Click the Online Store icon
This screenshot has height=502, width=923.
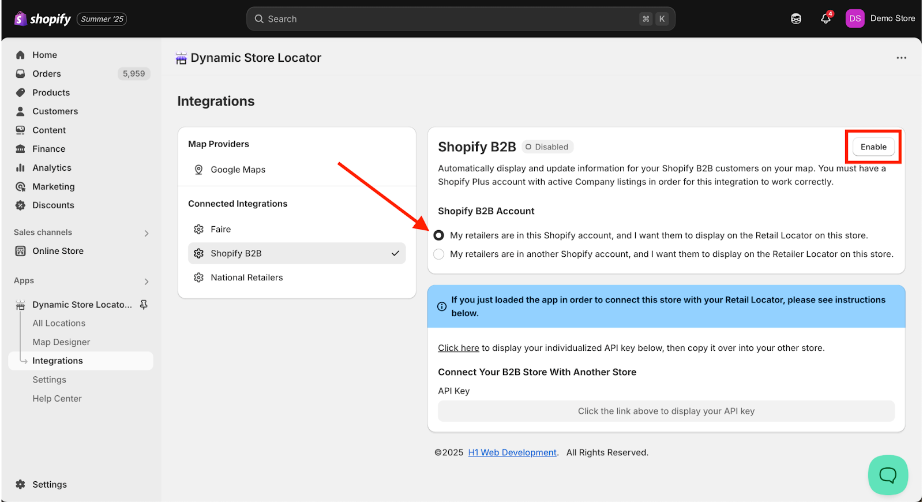pos(21,251)
